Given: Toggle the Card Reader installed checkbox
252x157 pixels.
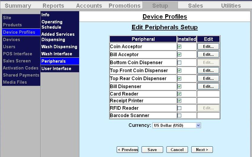Looking at the screenshot, I should [179, 94].
